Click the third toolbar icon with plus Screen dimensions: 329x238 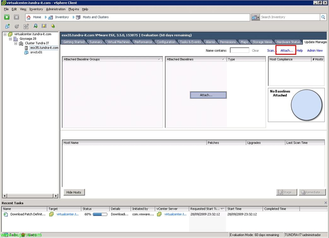pyautogui.click(x=26, y=26)
